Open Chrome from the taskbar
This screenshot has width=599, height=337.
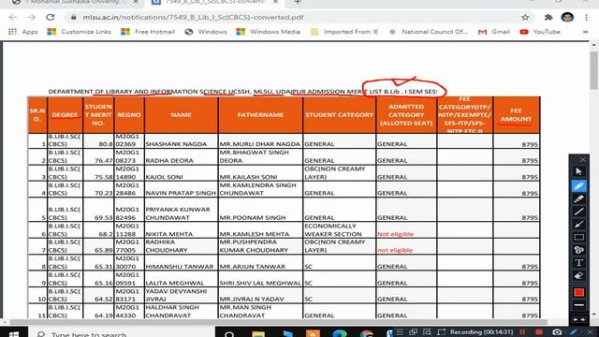(367, 334)
